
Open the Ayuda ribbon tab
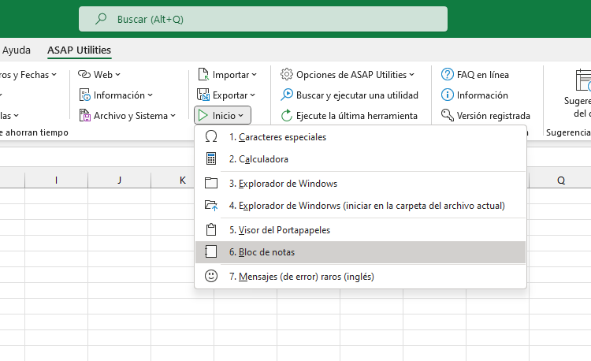coord(17,50)
